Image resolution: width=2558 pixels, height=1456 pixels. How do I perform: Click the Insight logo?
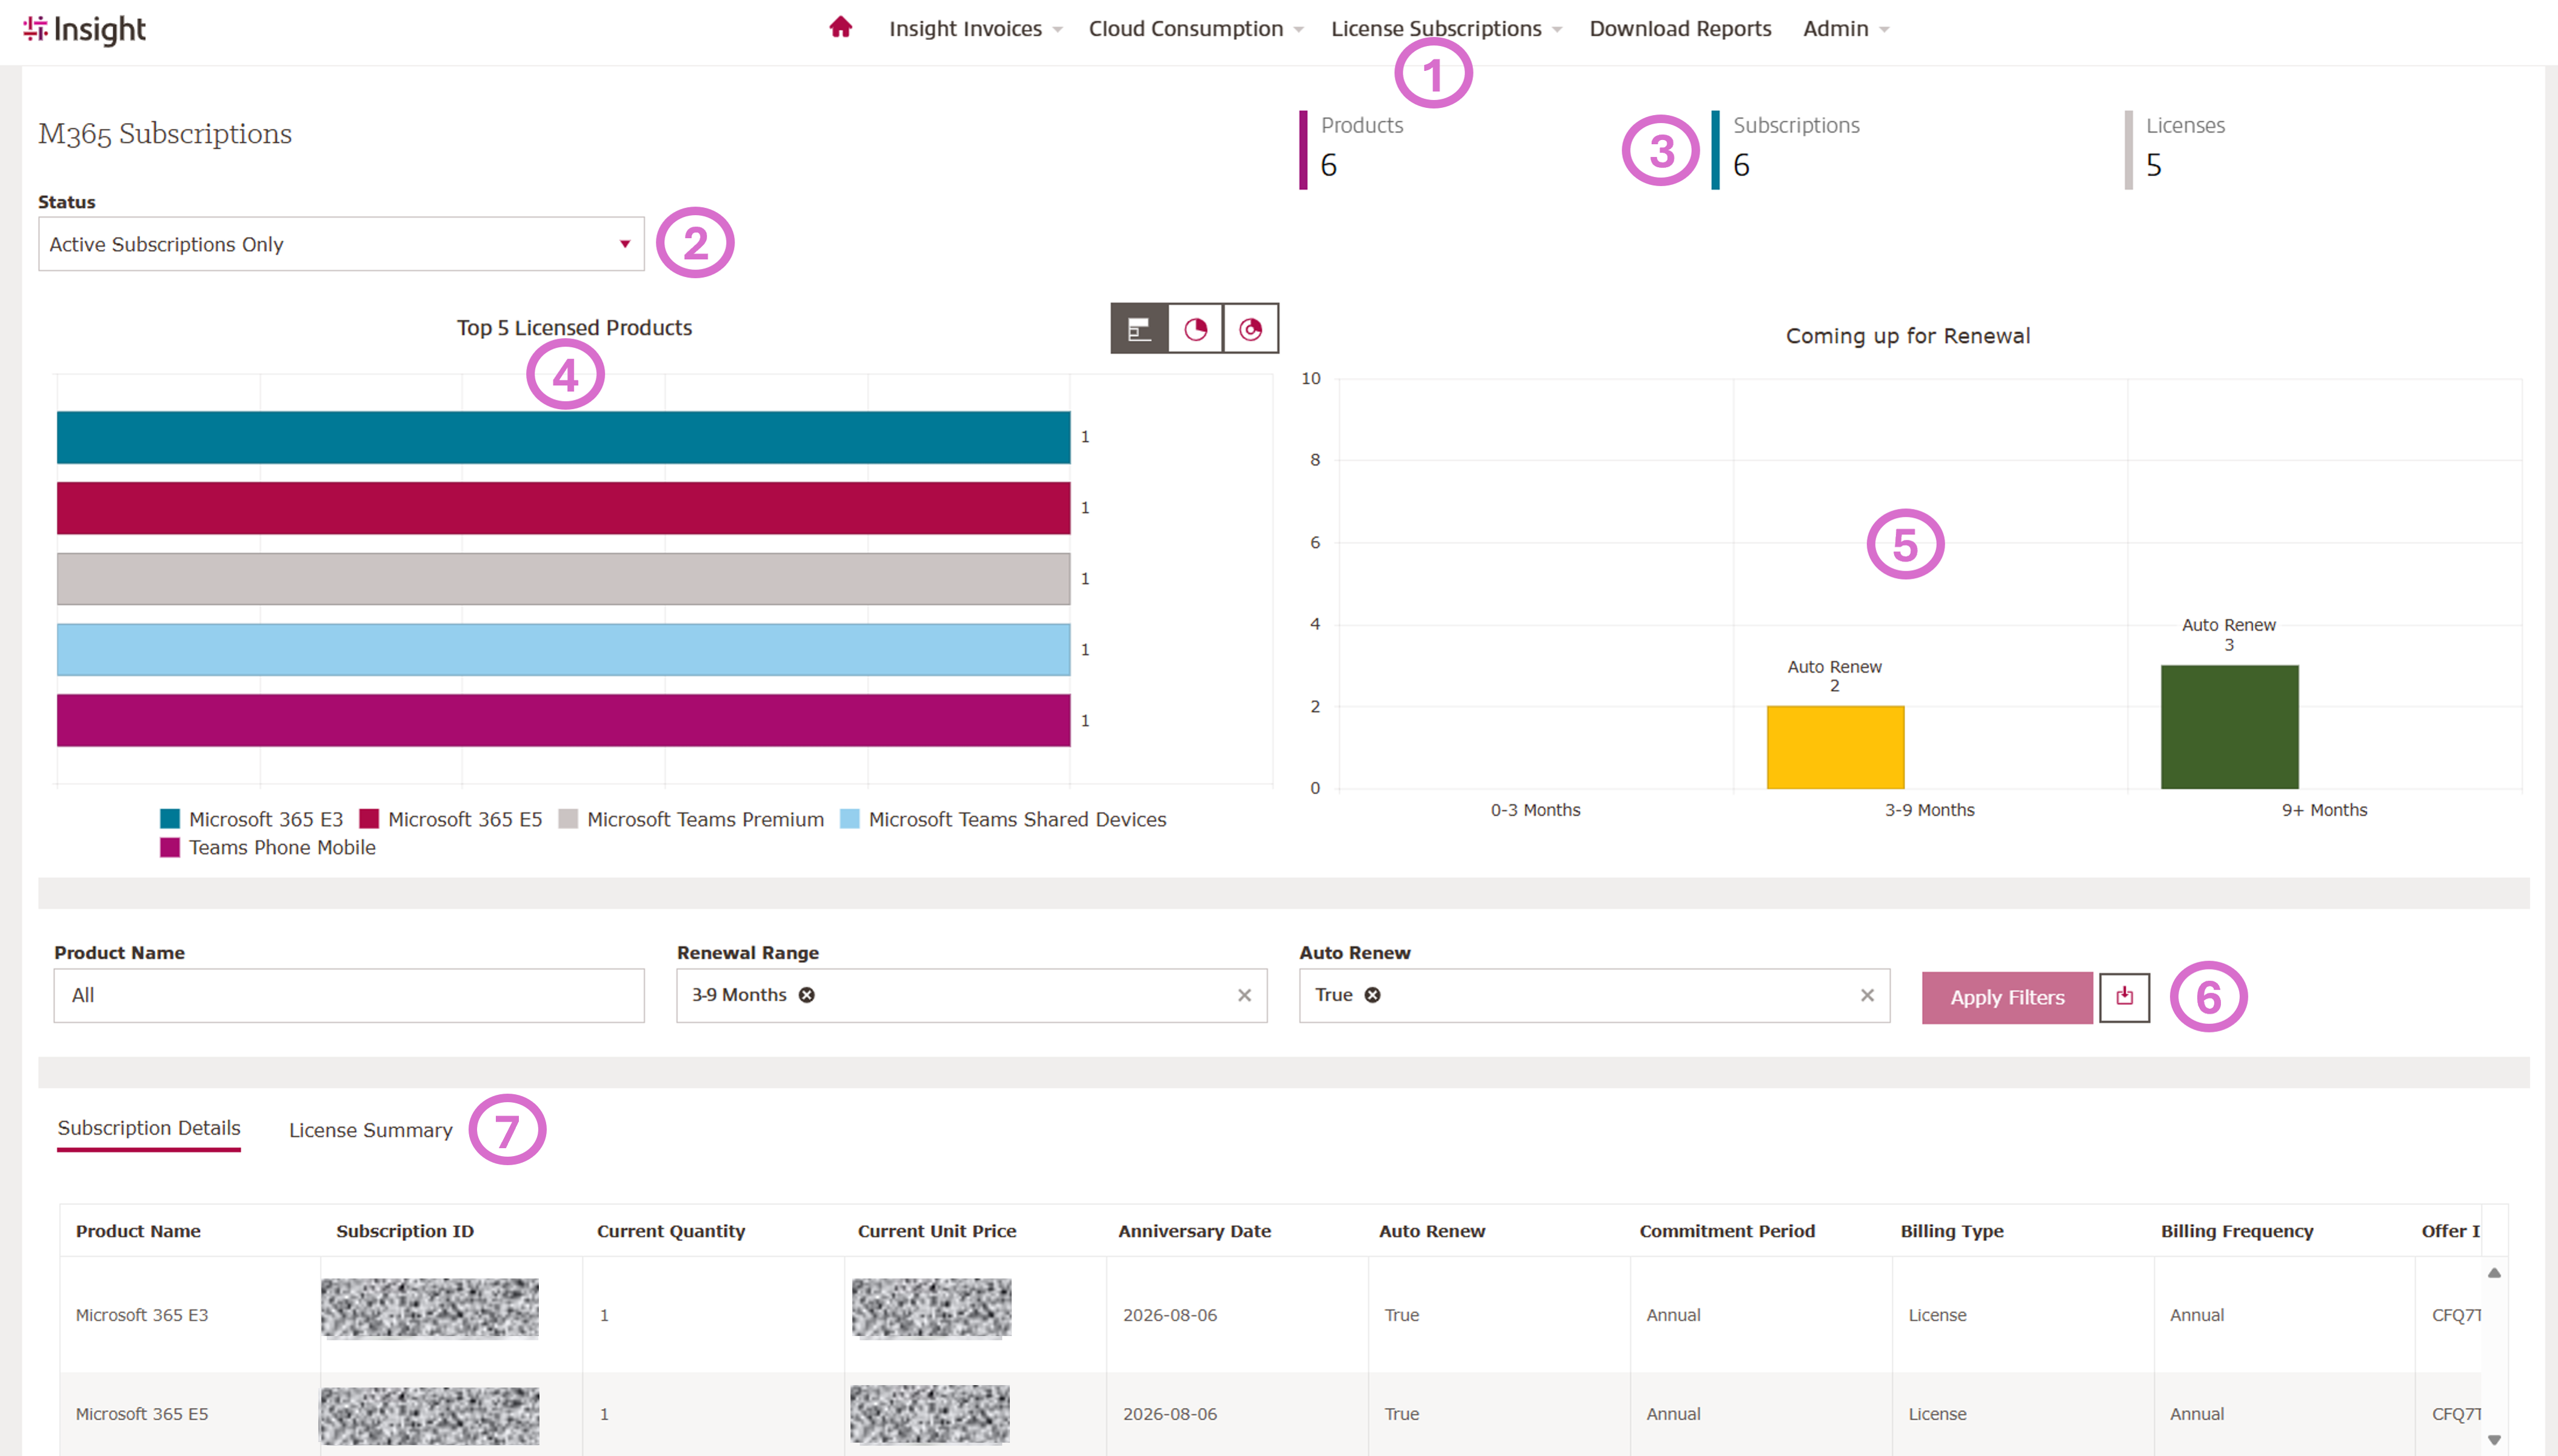pyautogui.click(x=85, y=30)
